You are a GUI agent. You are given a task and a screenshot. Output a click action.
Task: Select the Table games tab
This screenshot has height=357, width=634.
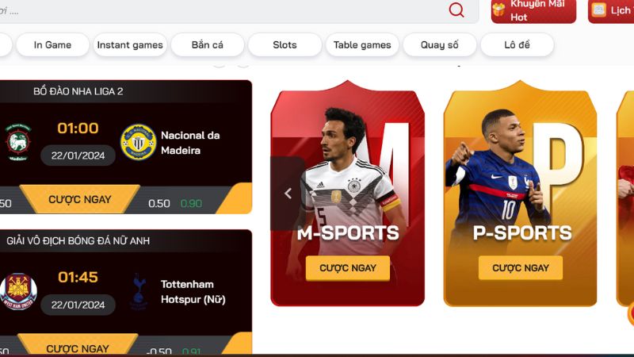(362, 45)
